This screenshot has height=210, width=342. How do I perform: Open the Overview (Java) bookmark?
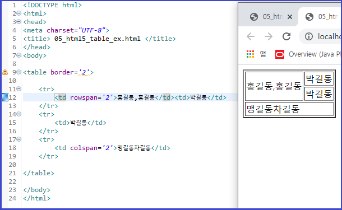click(x=308, y=54)
